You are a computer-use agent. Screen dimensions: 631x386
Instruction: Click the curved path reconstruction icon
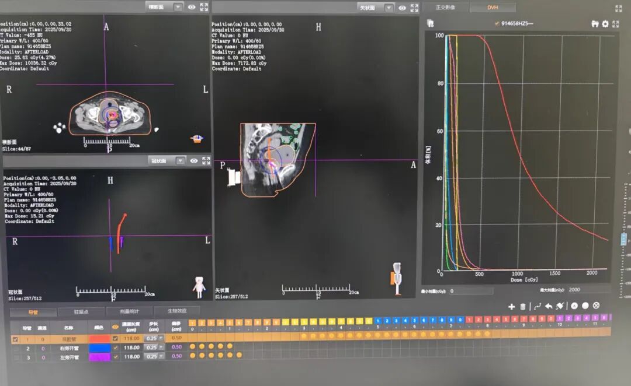click(537, 306)
